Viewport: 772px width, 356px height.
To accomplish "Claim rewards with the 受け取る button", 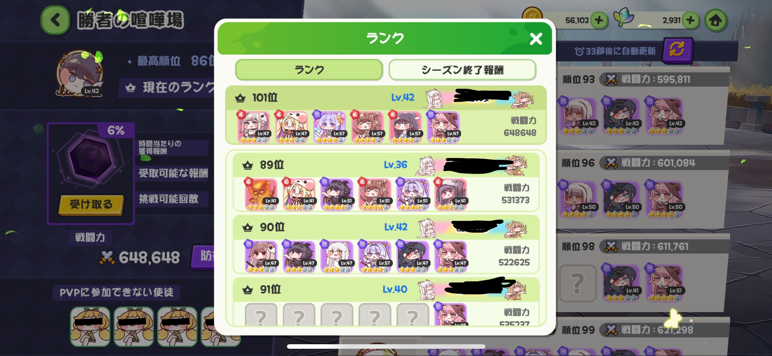I will 91,204.
